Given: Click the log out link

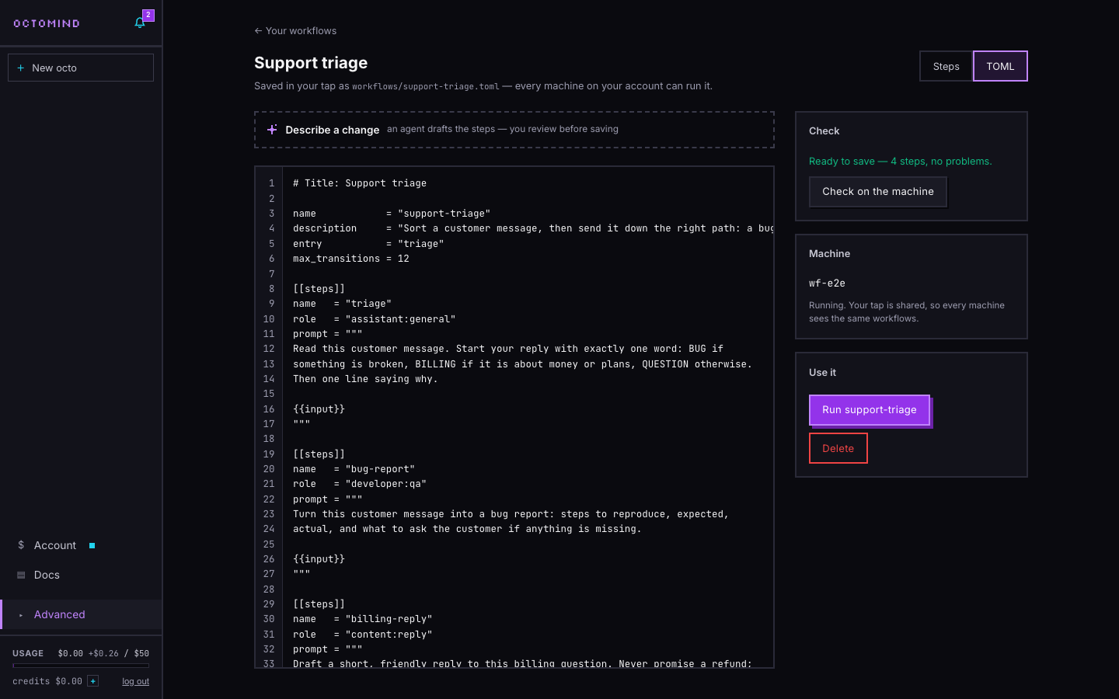Looking at the screenshot, I should tap(135, 681).
